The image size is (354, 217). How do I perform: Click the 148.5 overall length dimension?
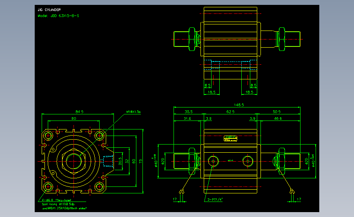[239, 105]
